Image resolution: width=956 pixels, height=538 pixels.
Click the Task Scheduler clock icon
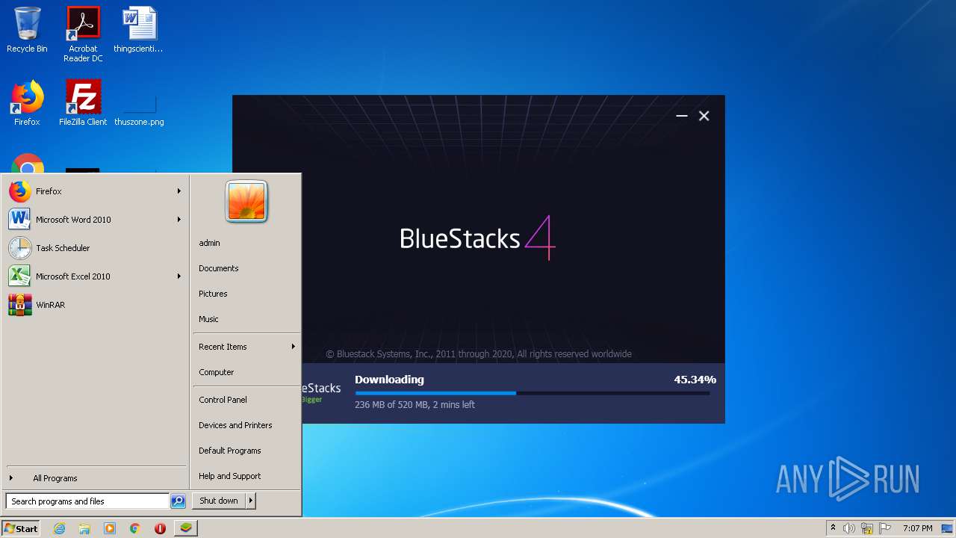click(x=20, y=248)
